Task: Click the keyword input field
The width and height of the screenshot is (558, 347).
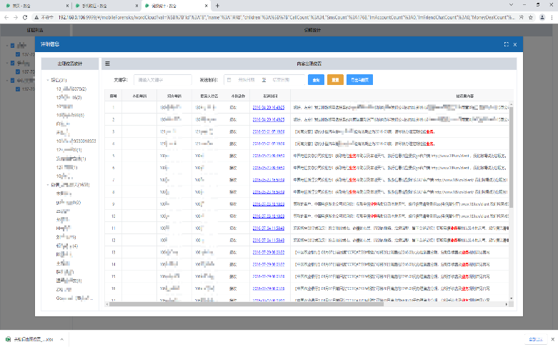Action: 163,80
